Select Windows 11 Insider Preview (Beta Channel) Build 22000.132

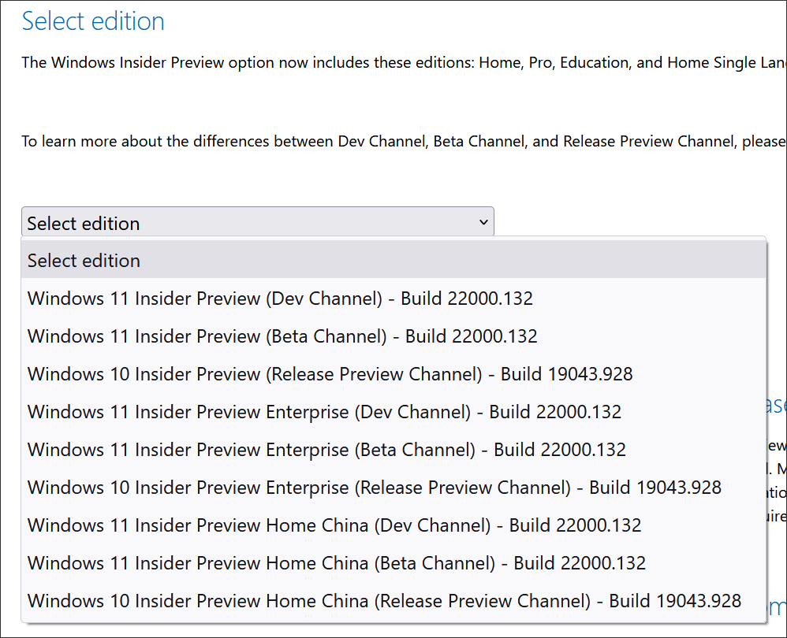click(x=393, y=336)
